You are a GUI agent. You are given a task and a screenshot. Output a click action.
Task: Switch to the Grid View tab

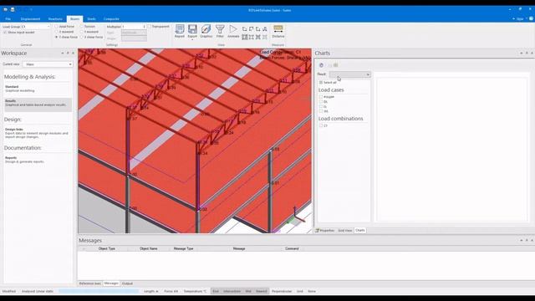pos(345,231)
